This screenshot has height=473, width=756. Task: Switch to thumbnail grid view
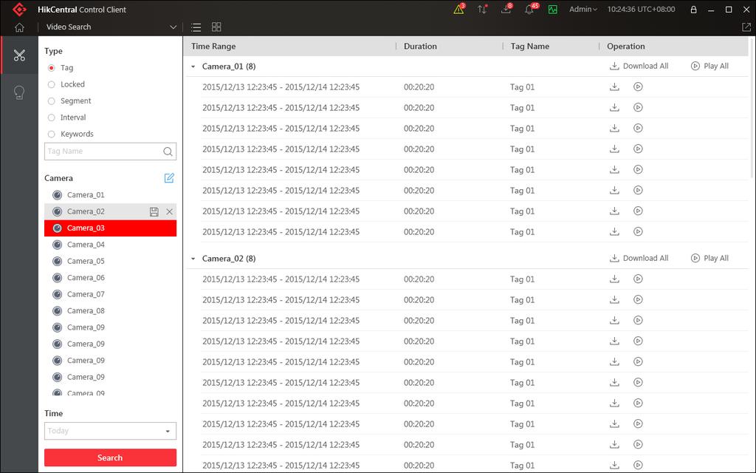216,27
